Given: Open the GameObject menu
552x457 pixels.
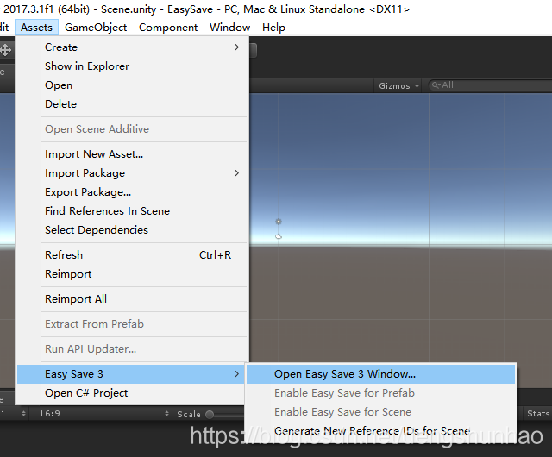Looking at the screenshot, I should [x=96, y=28].
